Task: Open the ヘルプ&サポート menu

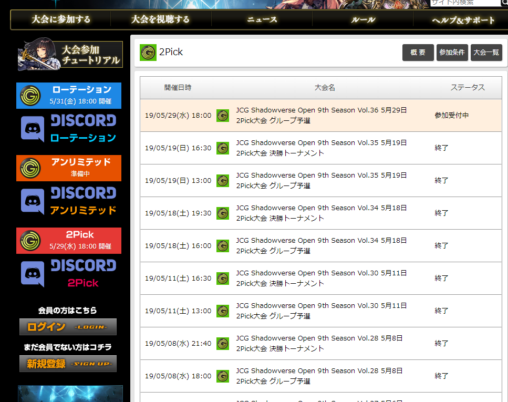Action: click(463, 20)
